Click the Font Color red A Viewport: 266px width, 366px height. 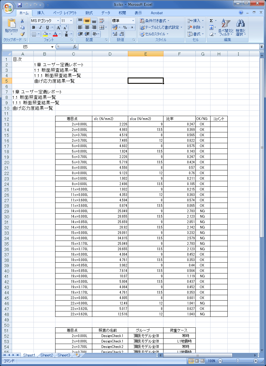pyautogui.click(x=55, y=34)
